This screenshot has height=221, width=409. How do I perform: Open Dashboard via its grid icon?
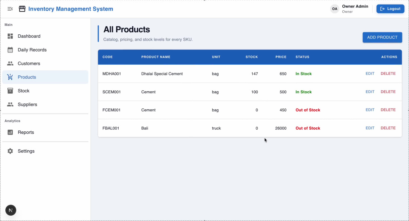point(10,36)
